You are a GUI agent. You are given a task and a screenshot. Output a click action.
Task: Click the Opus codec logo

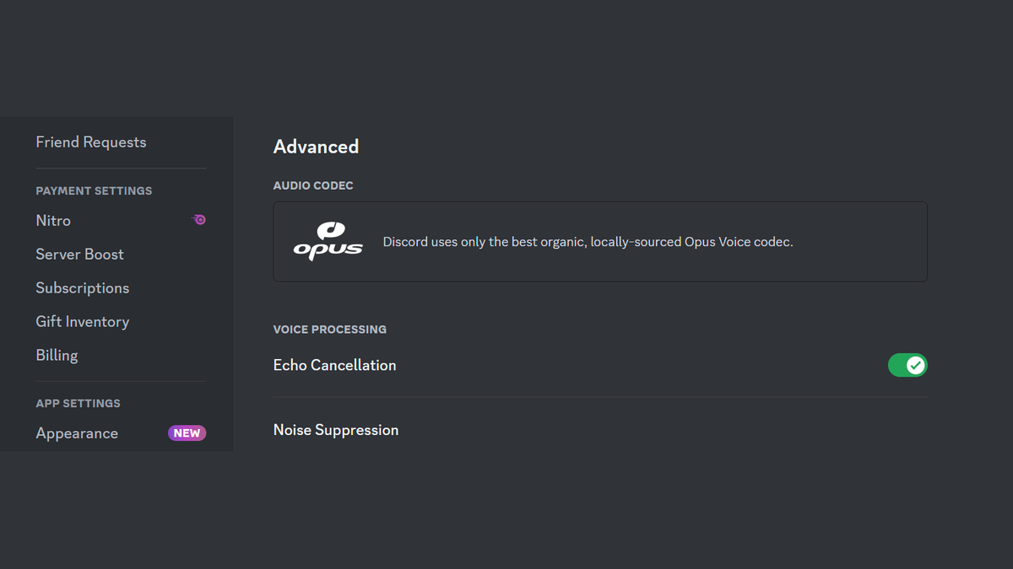(328, 240)
